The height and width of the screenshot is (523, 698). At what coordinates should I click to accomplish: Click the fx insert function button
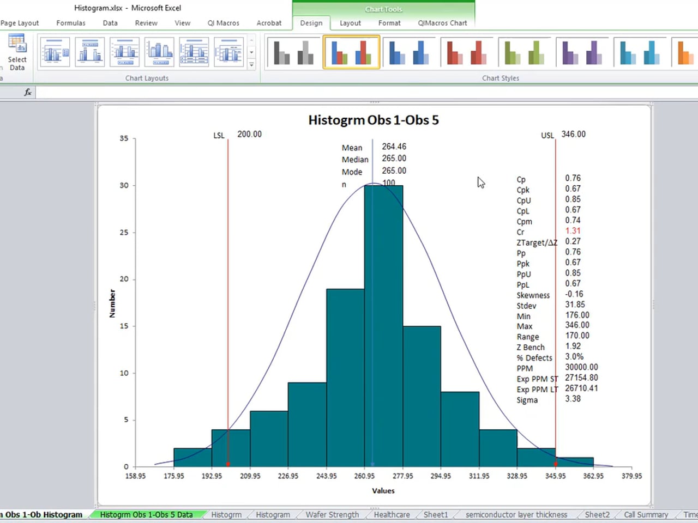[28, 93]
